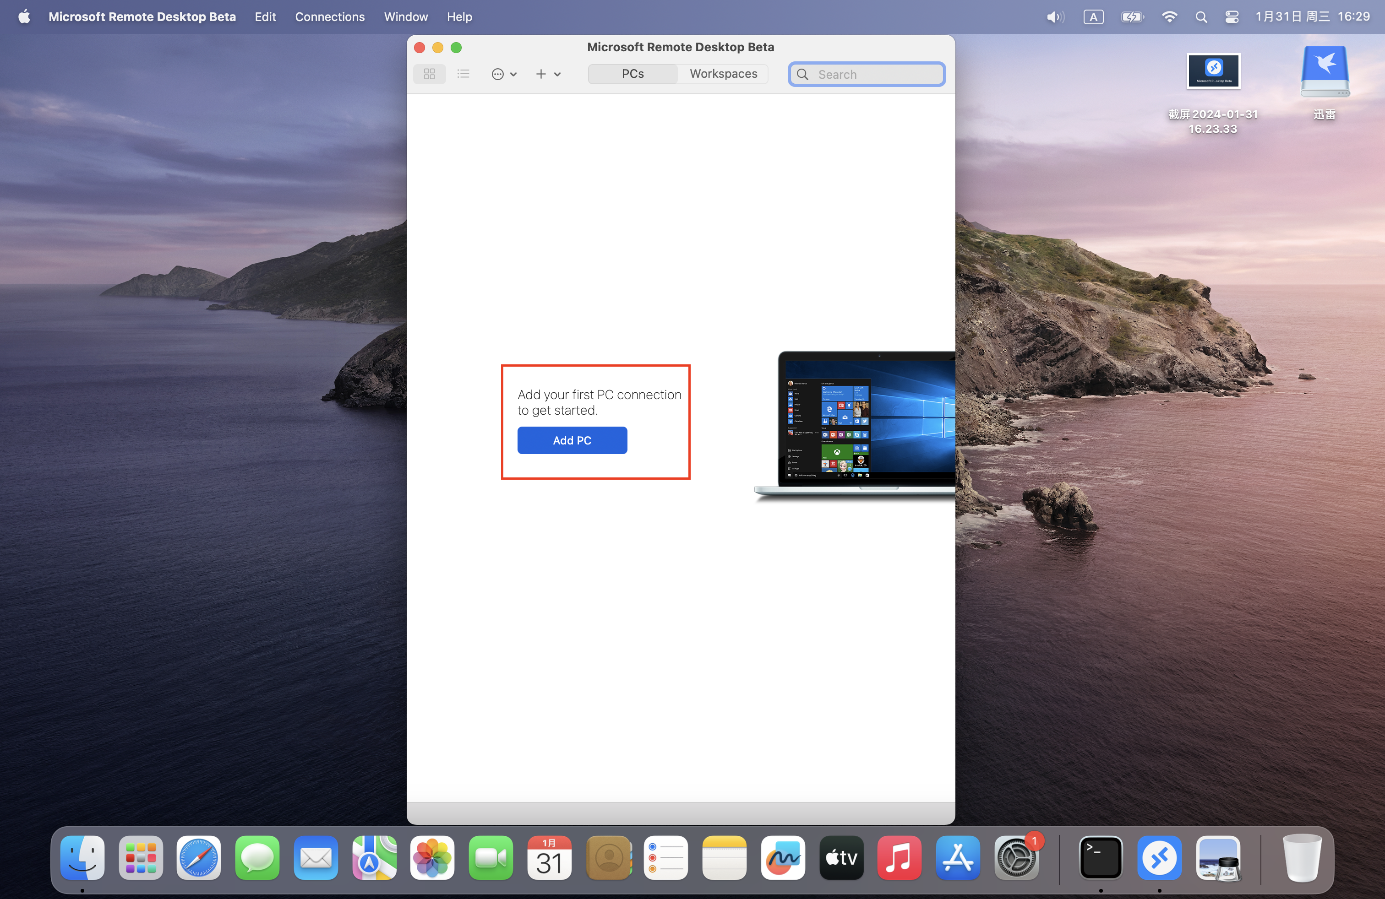The height and width of the screenshot is (899, 1385).
Task: Open the Window menu
Action: [x=405, y=16]
